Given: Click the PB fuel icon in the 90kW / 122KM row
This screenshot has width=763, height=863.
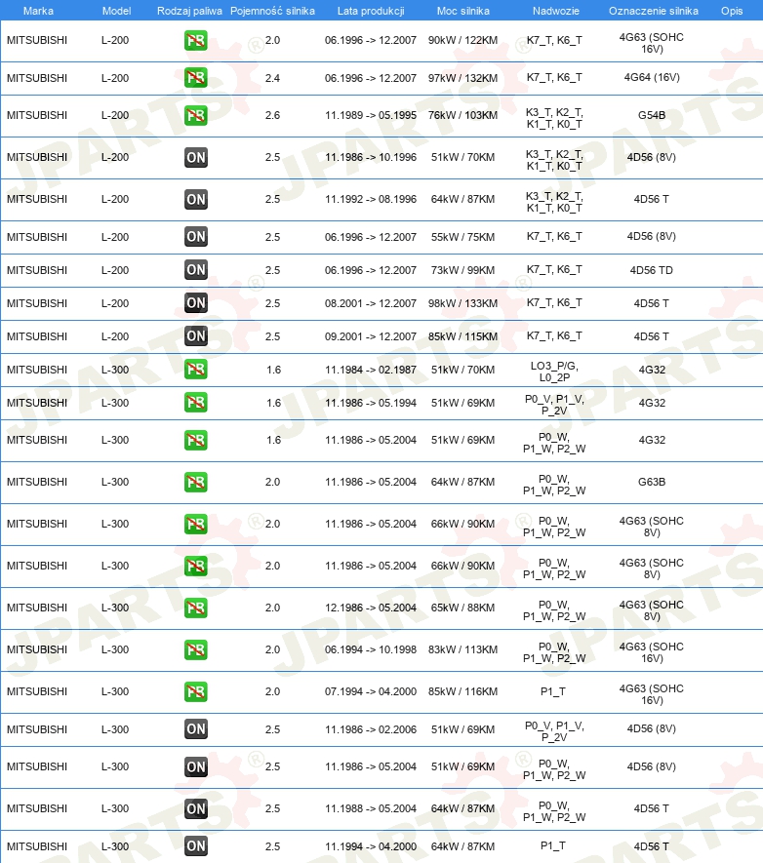Looking at the screenshot, I should [195, 40].
